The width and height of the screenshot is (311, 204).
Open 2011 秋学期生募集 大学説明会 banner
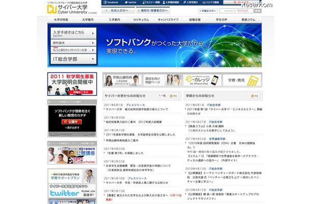72,84
